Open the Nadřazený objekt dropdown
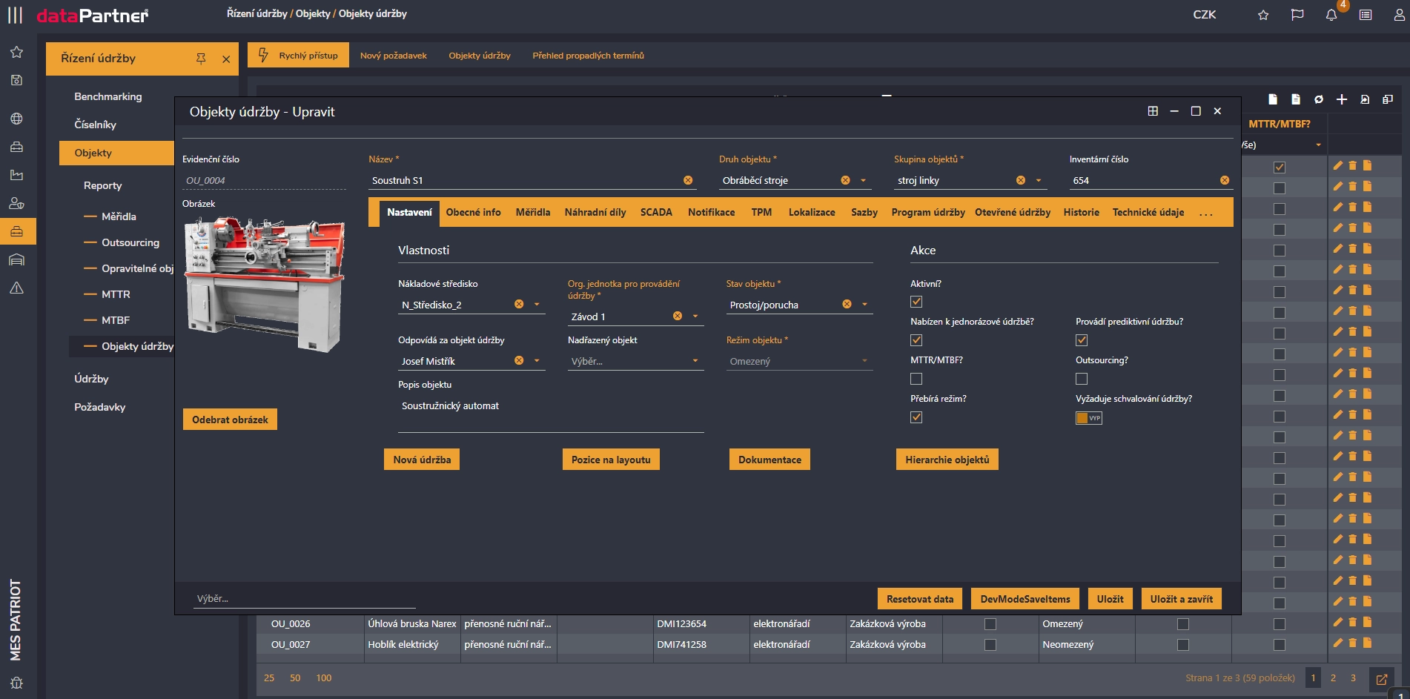 click(695, 361)
